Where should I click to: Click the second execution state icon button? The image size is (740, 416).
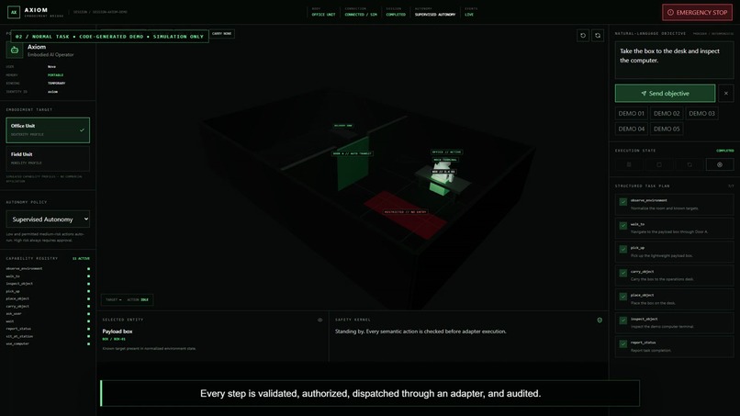659,164
